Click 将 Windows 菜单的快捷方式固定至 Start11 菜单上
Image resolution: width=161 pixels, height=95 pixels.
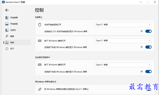(67, 89)
